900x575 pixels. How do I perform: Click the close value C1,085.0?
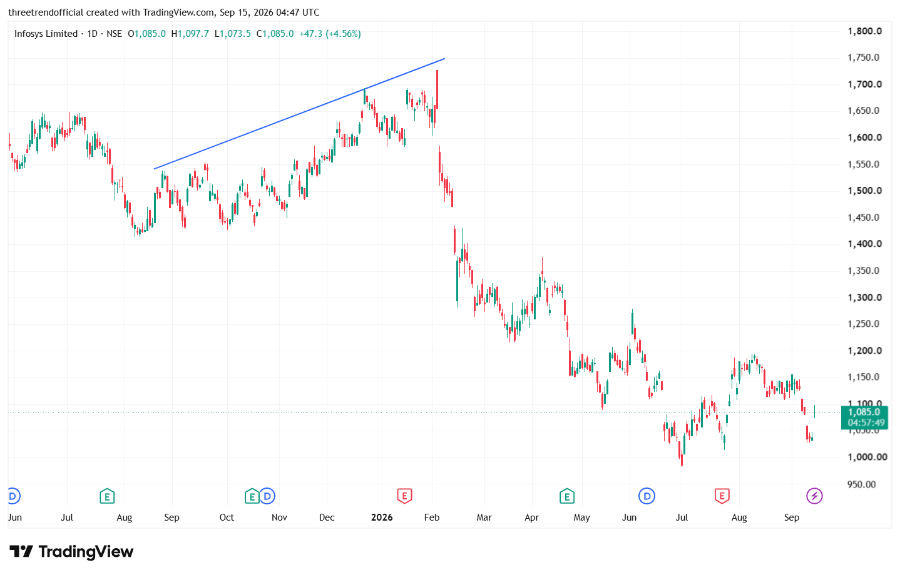coord(275,34)
